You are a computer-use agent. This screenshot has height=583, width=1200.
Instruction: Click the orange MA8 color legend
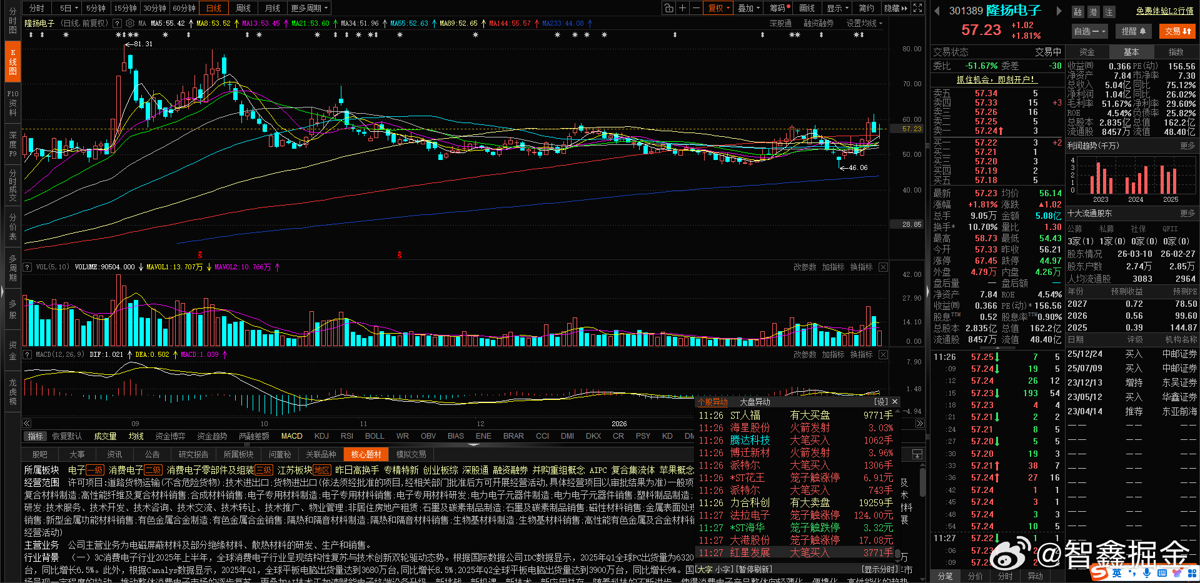(213, 23)
